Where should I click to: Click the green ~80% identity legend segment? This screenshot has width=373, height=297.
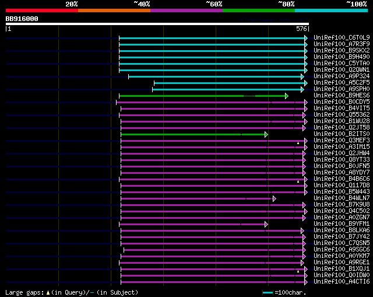click(x=259, y=11)
